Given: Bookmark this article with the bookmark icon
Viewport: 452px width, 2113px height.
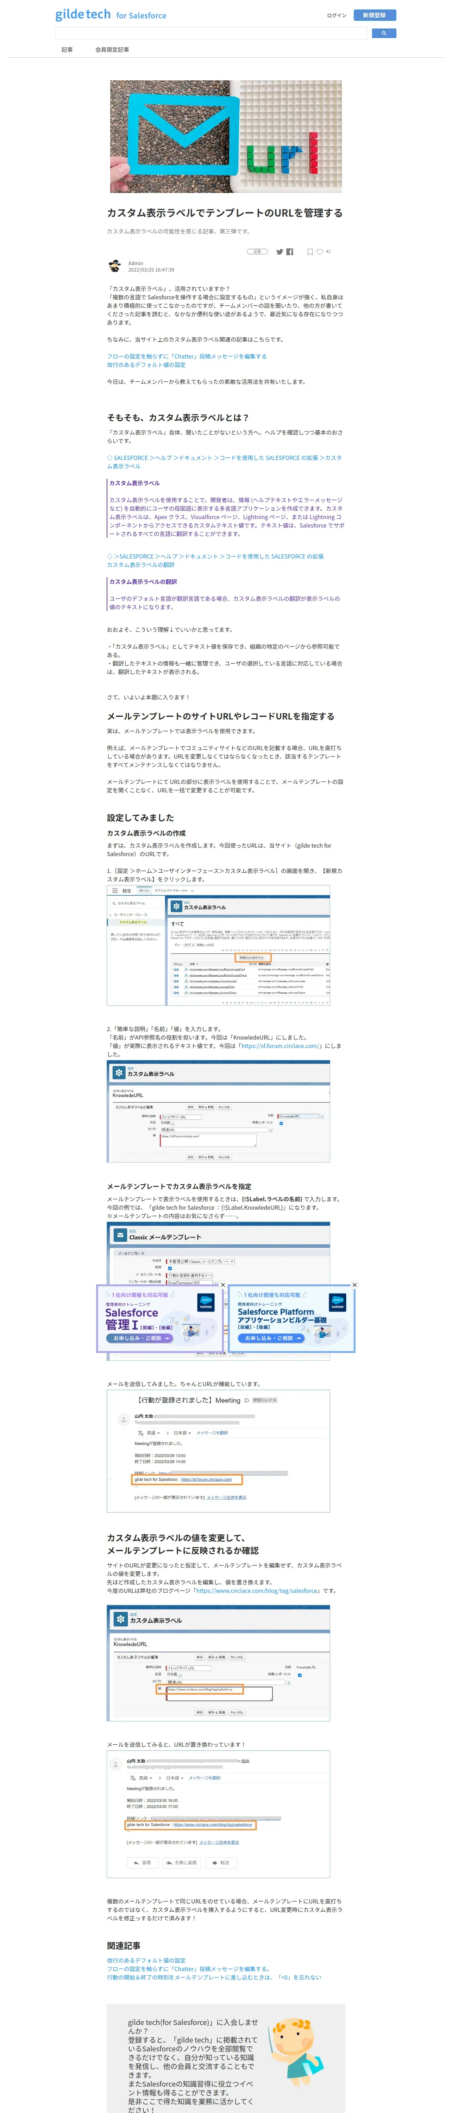Looking at the screenshot, I should [x=309, y=252].
